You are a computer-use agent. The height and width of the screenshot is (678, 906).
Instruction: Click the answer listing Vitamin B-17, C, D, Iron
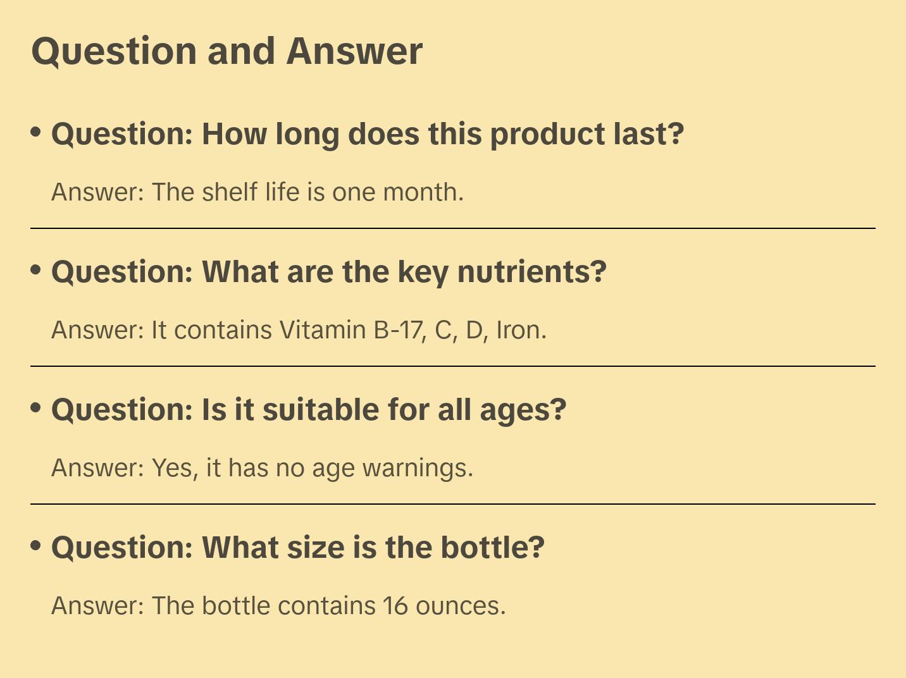pos(299,330)
